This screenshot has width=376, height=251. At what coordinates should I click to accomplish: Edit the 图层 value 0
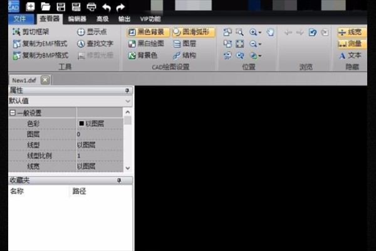point(100,134)
